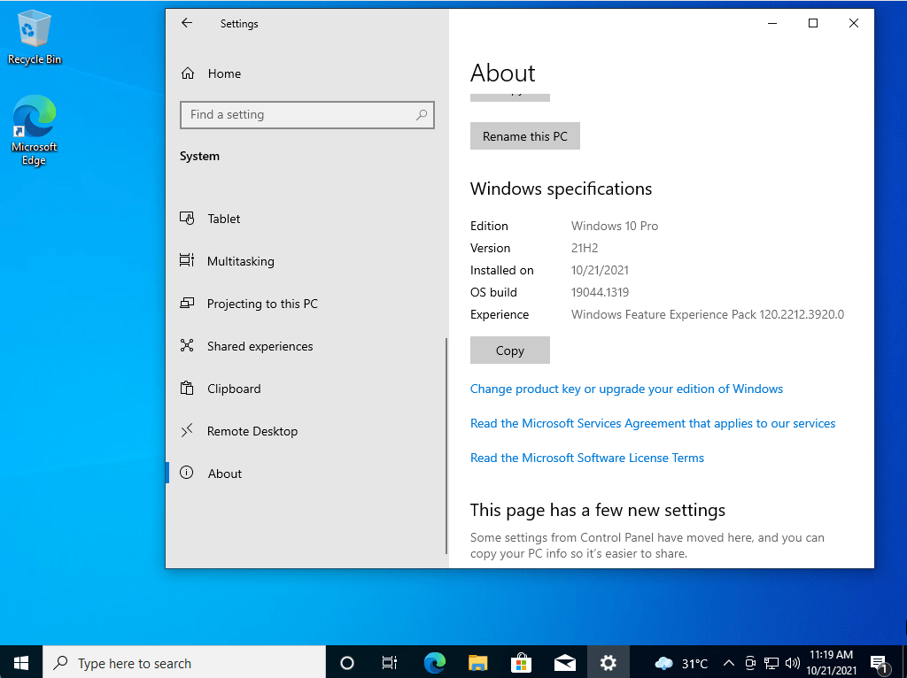Click the Windows specifications heading

click(x=561, y=189)
